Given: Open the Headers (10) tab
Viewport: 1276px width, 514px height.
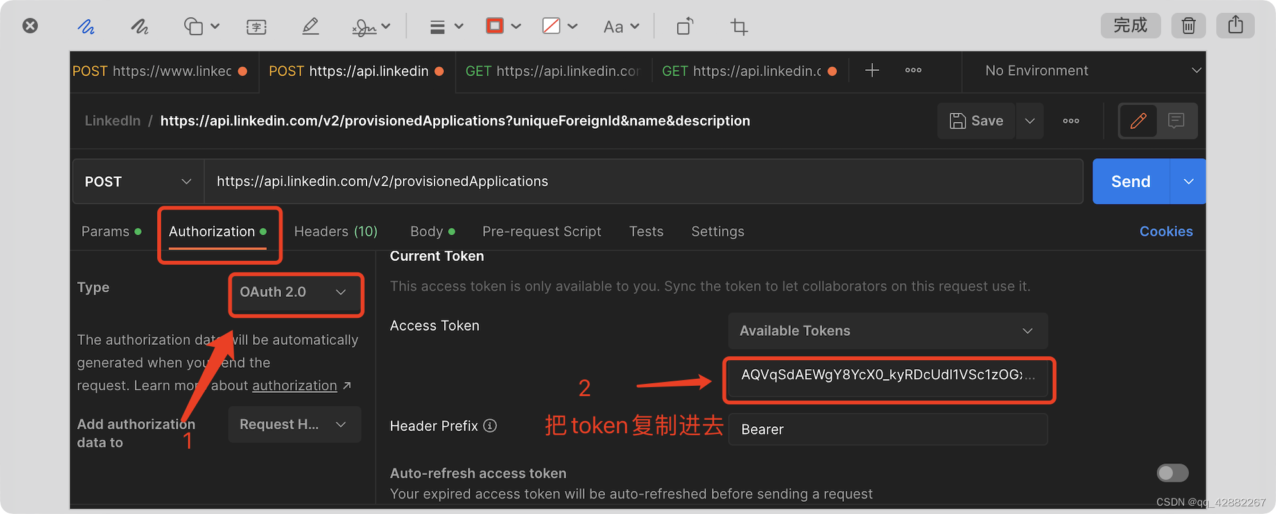Looking at the screenshot, I should point(336,231).
